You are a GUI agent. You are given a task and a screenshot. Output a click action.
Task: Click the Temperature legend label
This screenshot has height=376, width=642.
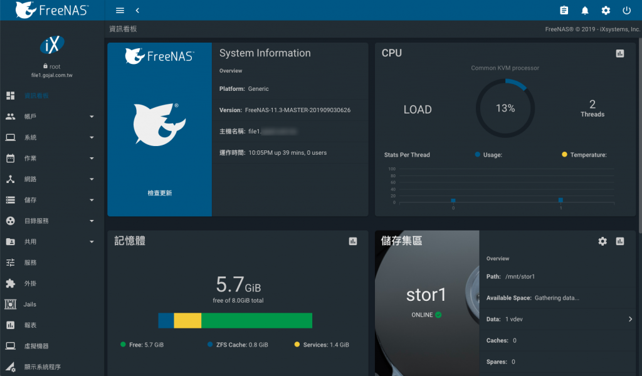[588, 155]
